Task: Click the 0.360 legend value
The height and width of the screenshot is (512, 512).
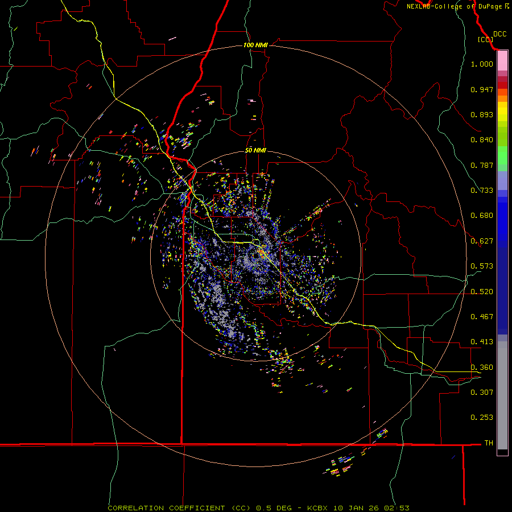Action: [x=482, y=368]
